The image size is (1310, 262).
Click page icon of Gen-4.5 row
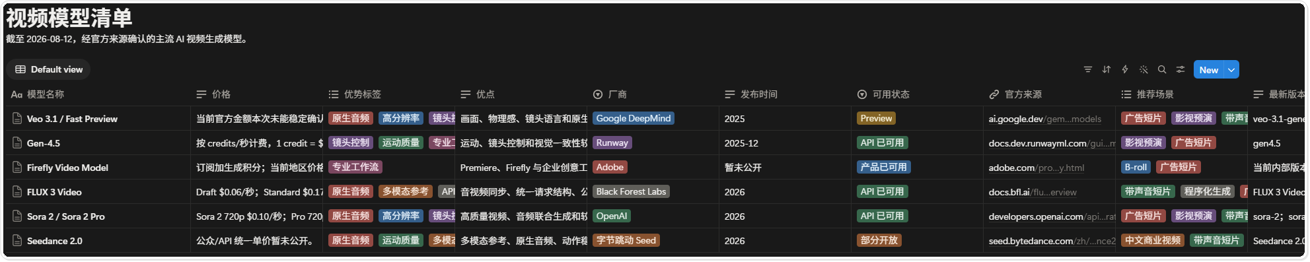17,143
